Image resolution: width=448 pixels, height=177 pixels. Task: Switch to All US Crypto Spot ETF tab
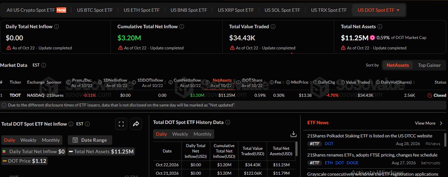point(36,10)
